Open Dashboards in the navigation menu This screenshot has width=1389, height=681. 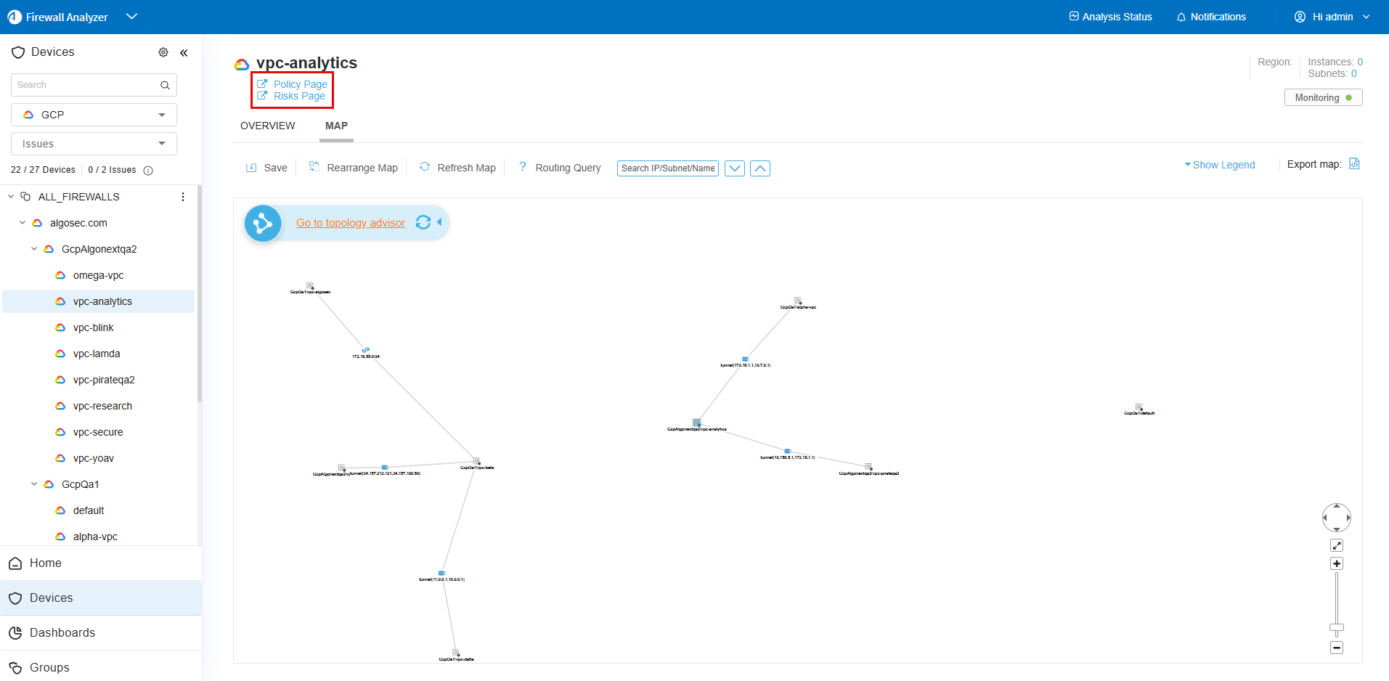[62, 632]
